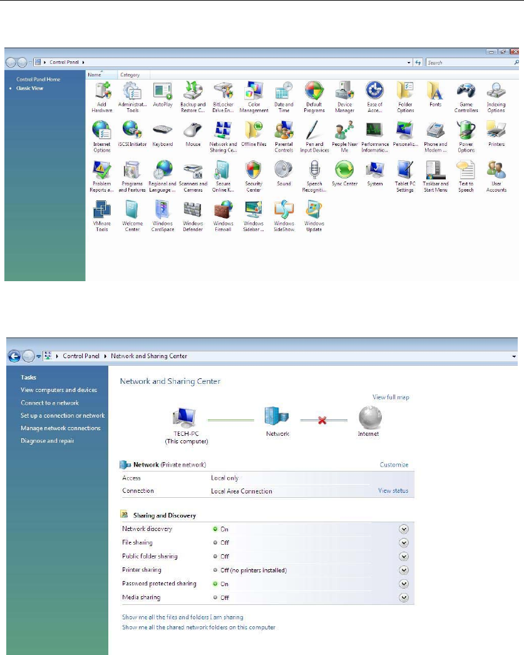
Task: Click the TECH-PC computer icon
Action: (x=184, y=418)
